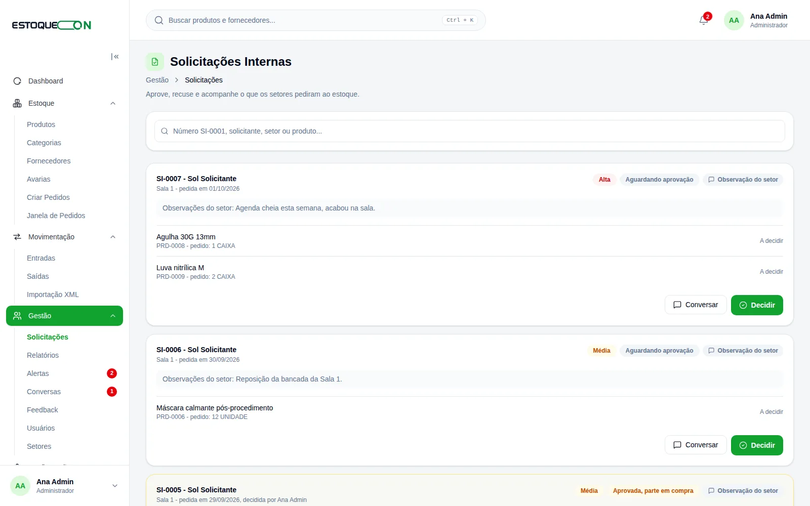Click the notification bell icon
This screenshot has width=810, height=506.
[704, 20]
